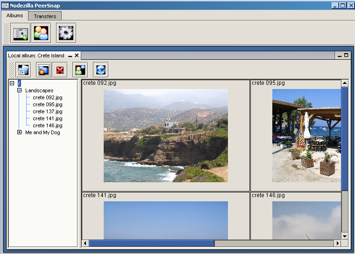
Task: Maximize the inner album panel
Action: (x=346, y=55)
